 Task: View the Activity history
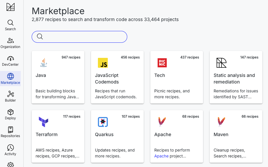[x=11, y=150]
